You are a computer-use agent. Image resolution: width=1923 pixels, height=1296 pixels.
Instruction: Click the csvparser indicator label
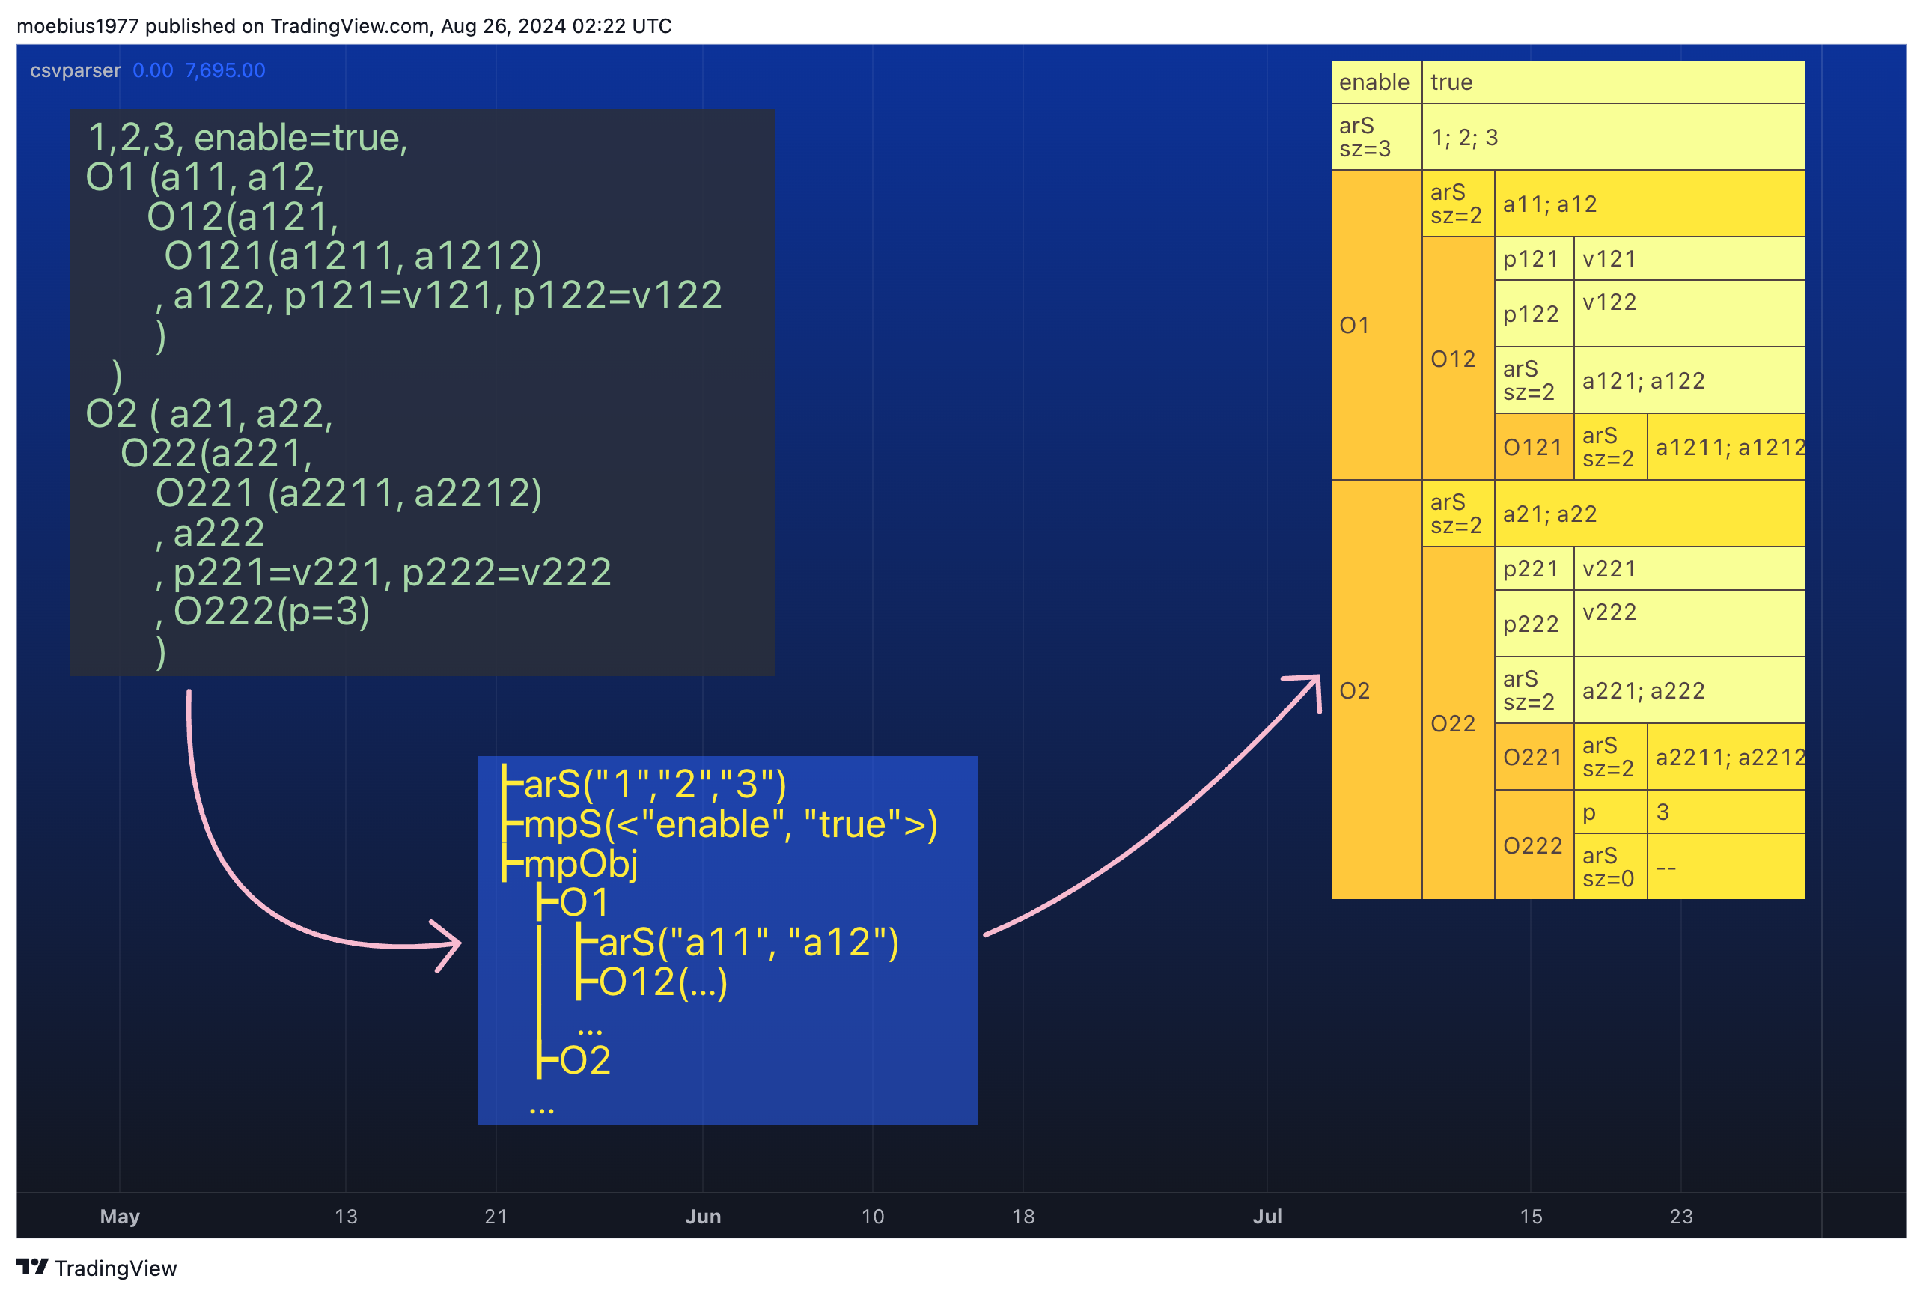[75, 70]
